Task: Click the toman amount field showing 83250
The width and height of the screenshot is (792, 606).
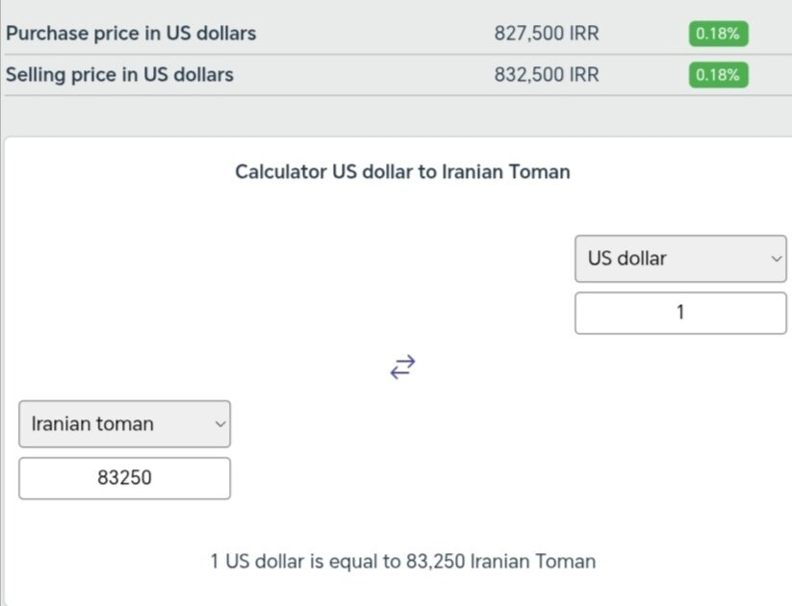Action: tap(124, 477)
